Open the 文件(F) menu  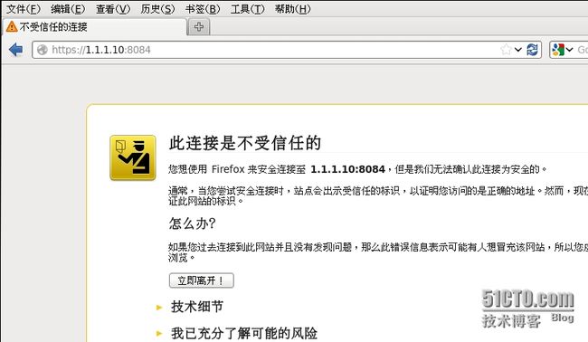point(24,9)
